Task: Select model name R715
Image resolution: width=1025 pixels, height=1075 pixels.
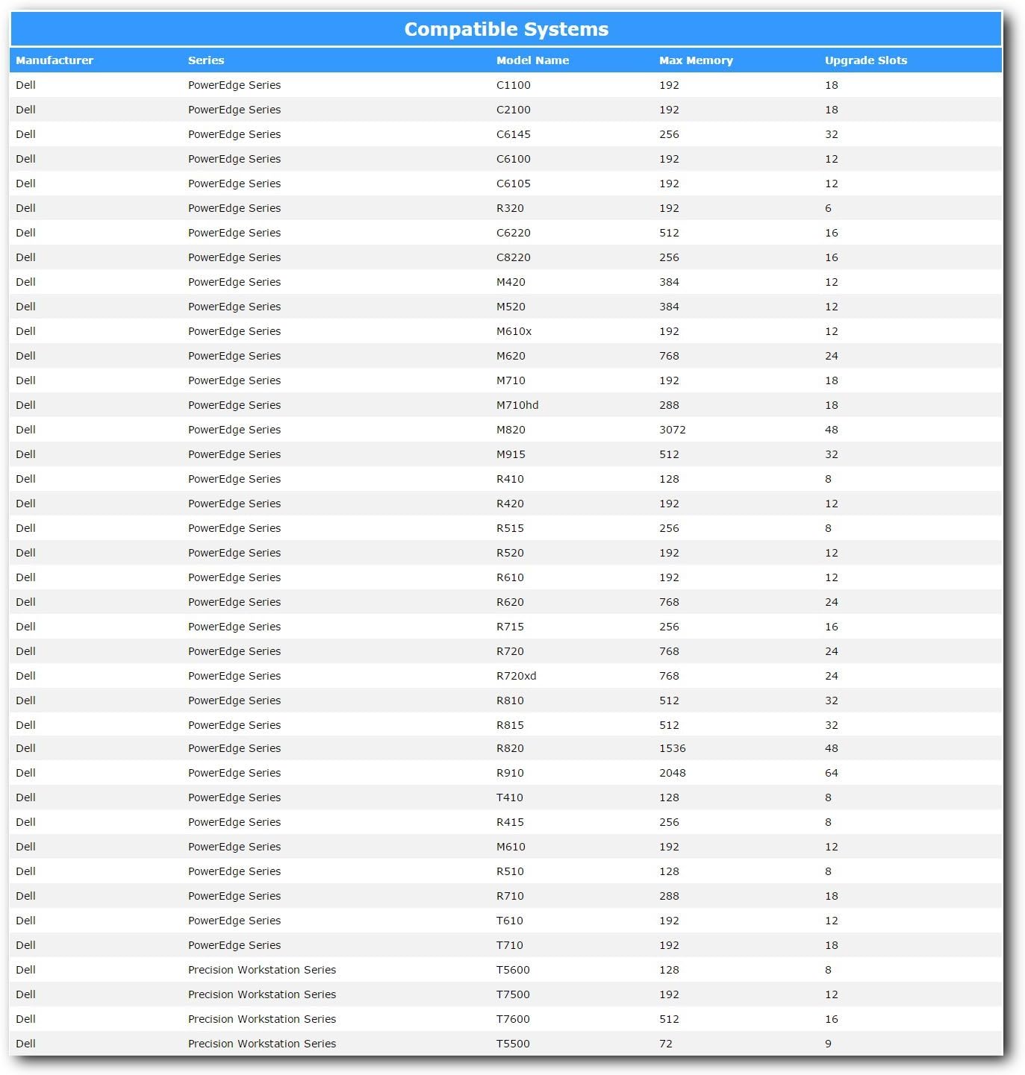Action: 510,627
